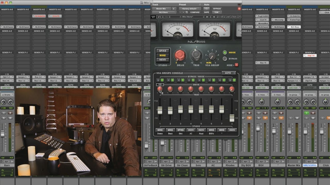The image size is (330, 185).
Task: Click the Drums group MIKE studio button
Action: coord(160,130)
